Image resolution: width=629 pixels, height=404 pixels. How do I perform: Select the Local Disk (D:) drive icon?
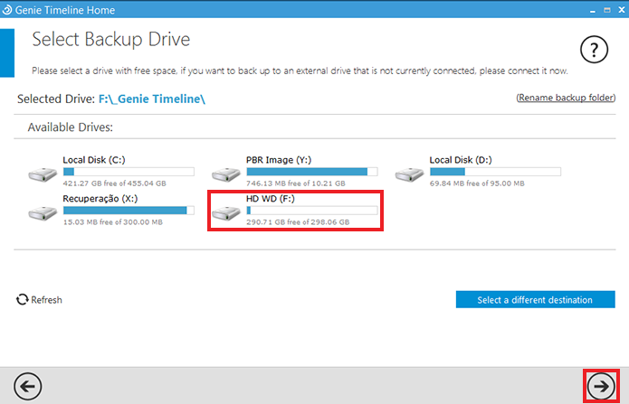click(x=409, y=174)
